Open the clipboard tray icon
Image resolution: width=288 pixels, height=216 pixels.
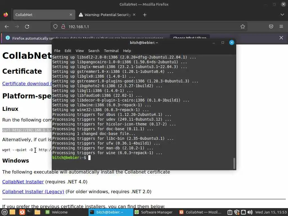pyautogui.click(x=230, y=212)
